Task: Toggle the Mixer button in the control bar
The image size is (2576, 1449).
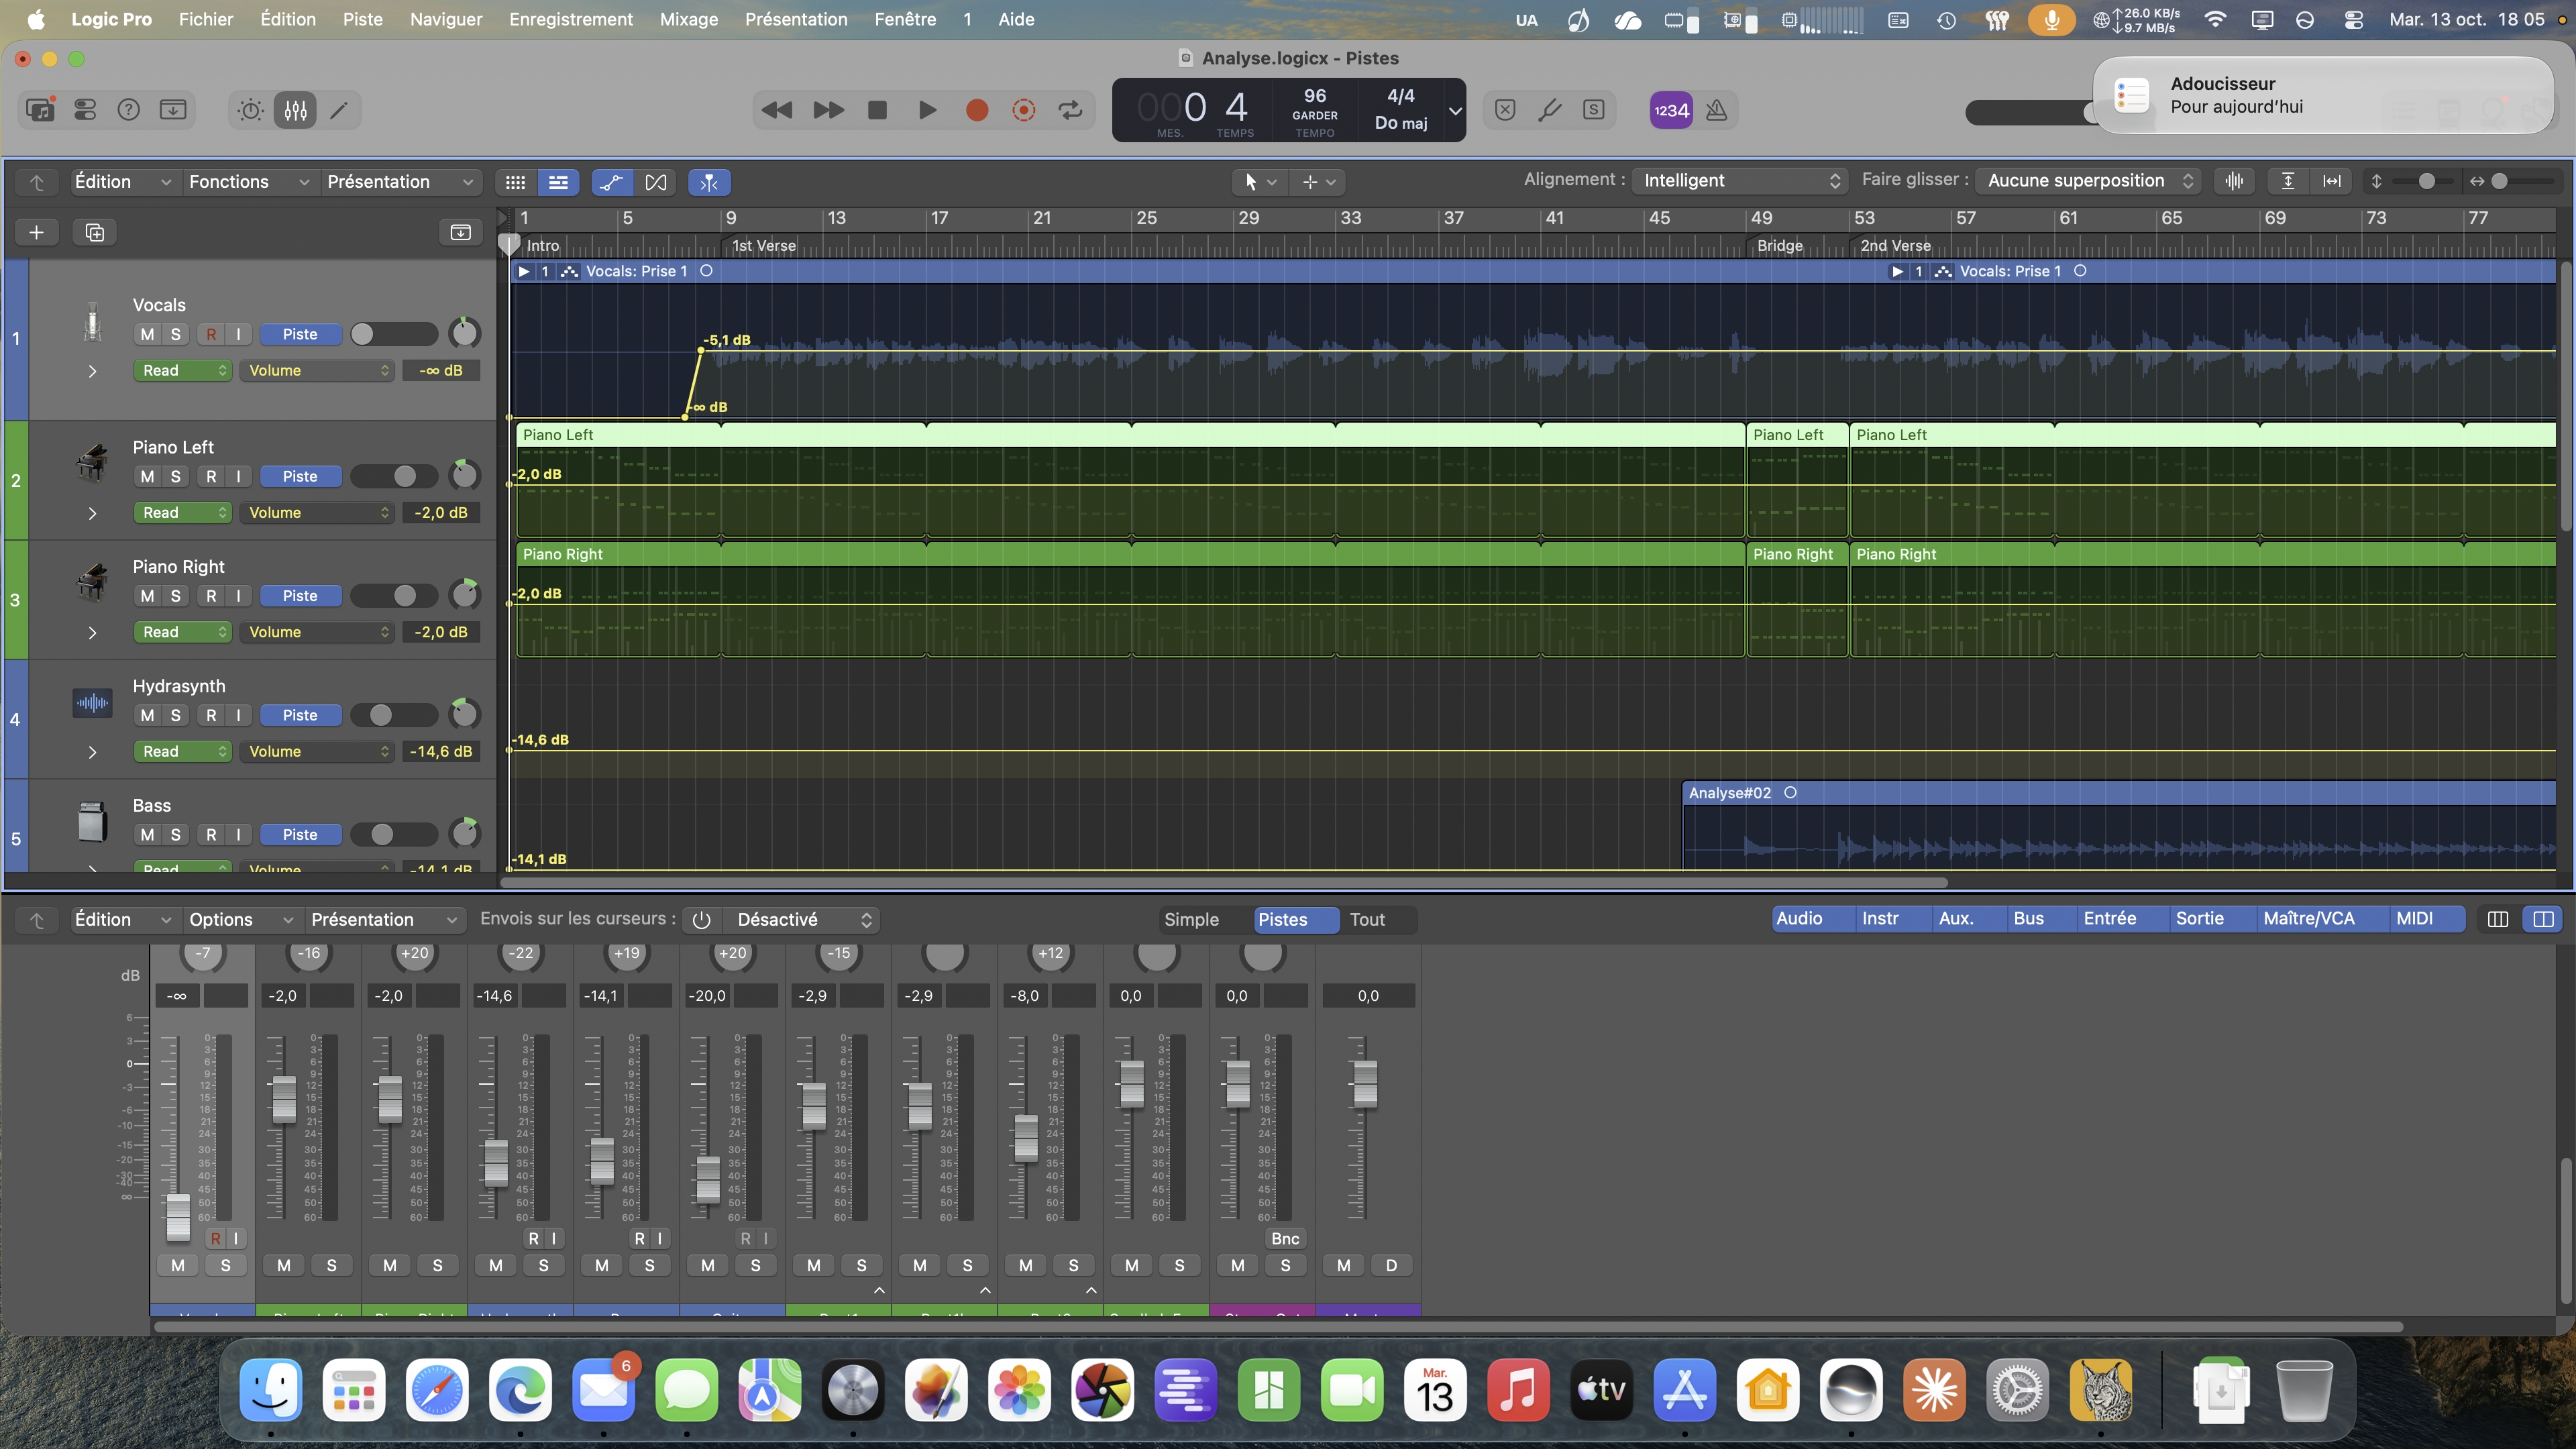Action: pyautogui.click(x=296, y=110)
